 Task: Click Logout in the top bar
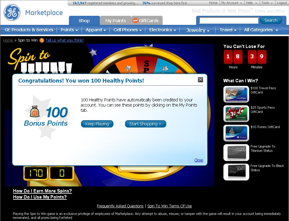click(x=282, y=3)
